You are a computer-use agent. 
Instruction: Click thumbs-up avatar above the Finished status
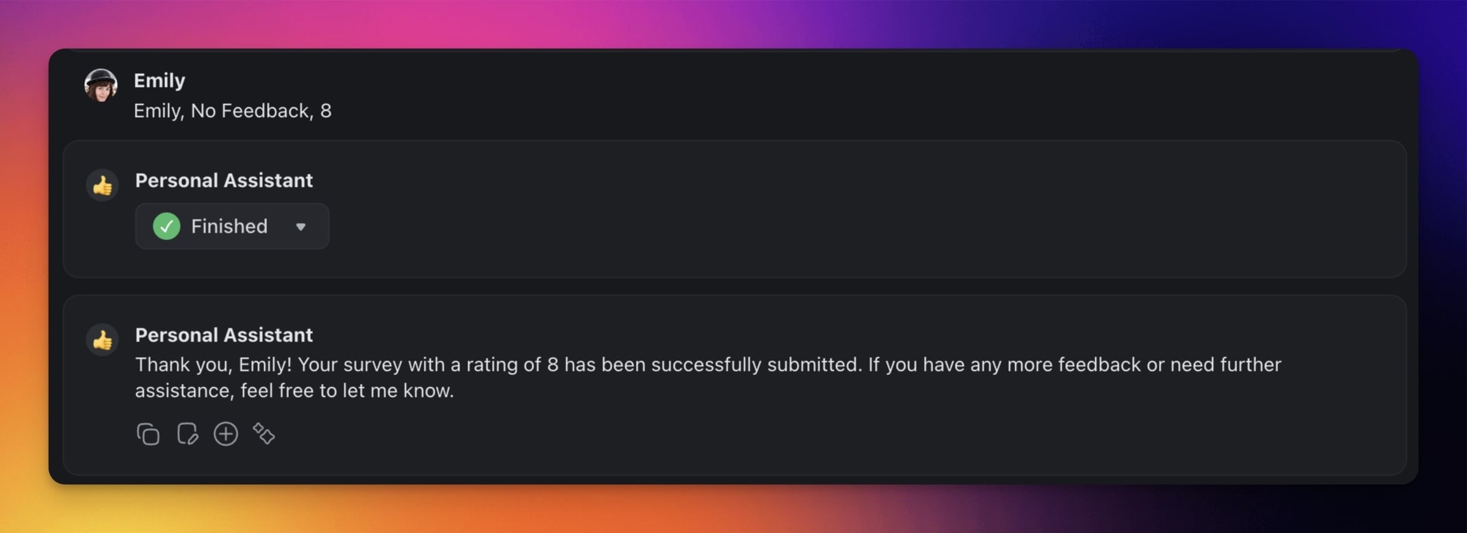(x=103, y=185)
